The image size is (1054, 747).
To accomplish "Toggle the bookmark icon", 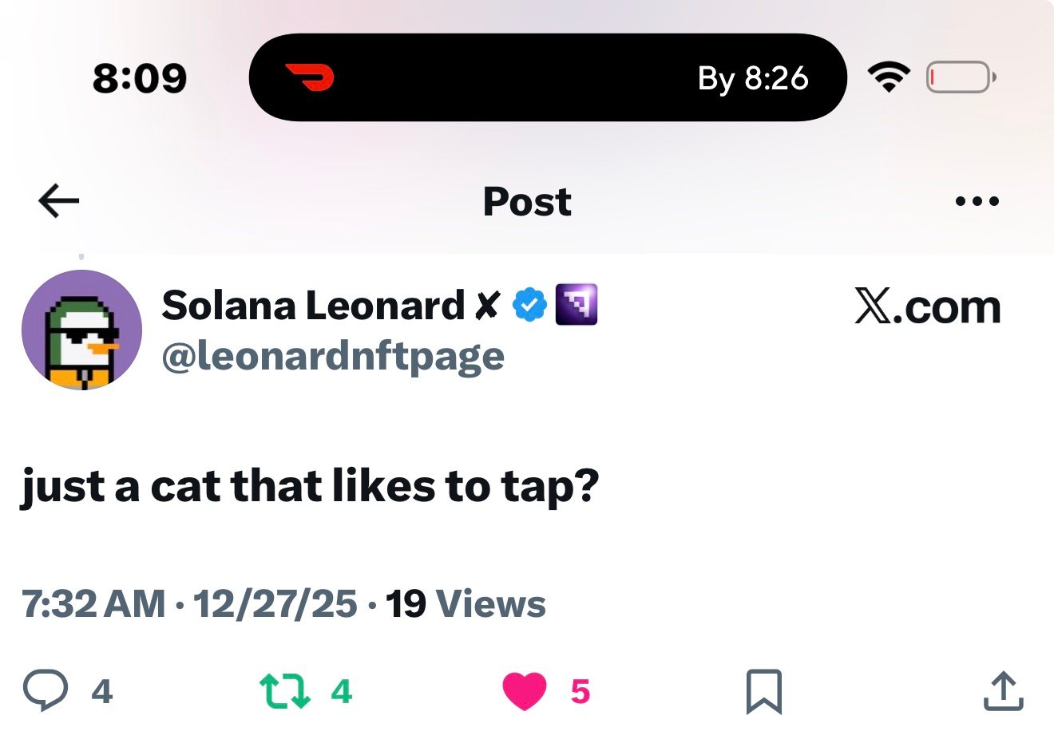I will 763,691.
